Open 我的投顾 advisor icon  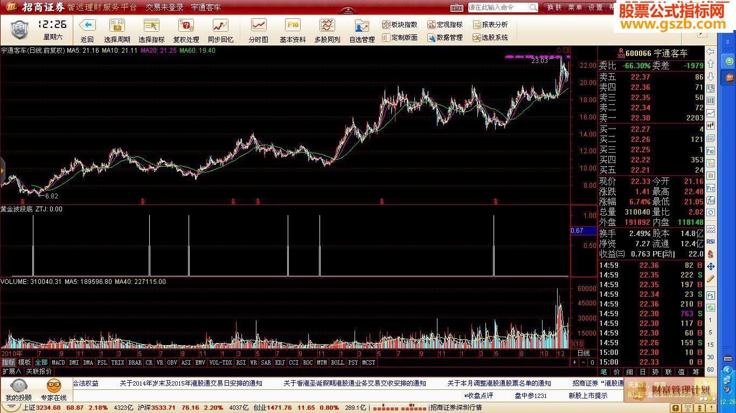[19, 389]
